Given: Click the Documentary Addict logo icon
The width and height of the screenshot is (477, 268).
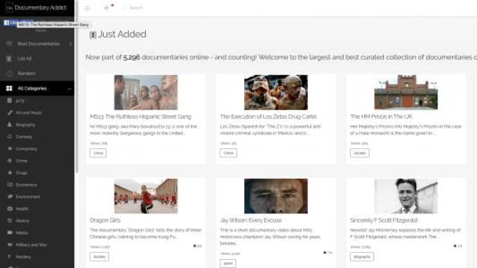Looking at the screenshot, I should (x=10, y=8).
